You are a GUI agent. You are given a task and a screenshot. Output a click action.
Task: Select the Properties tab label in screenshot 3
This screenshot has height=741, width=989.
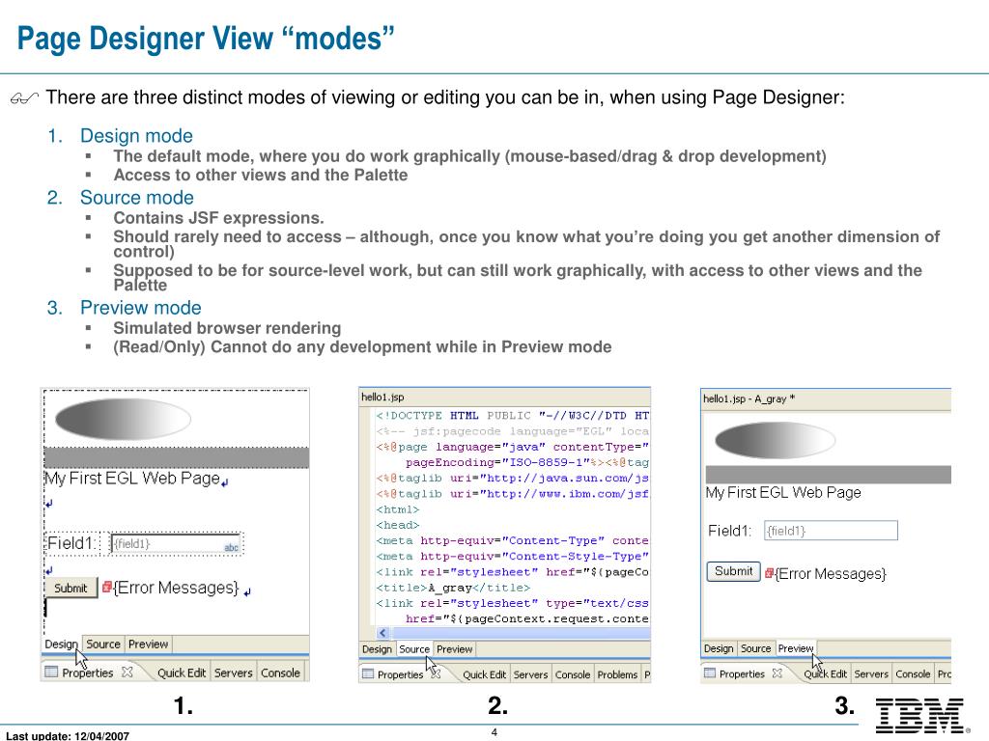click(x=742, y=673)
